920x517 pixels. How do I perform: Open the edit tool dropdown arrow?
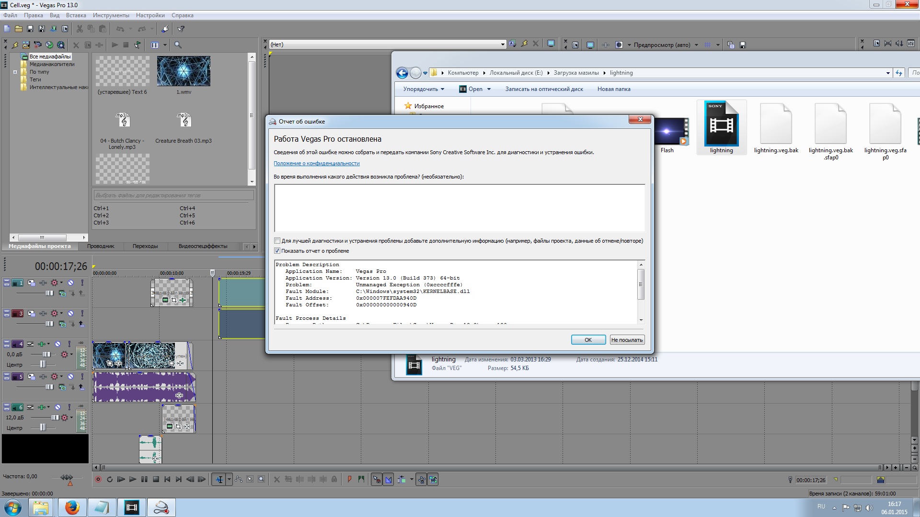coord(229,480)
